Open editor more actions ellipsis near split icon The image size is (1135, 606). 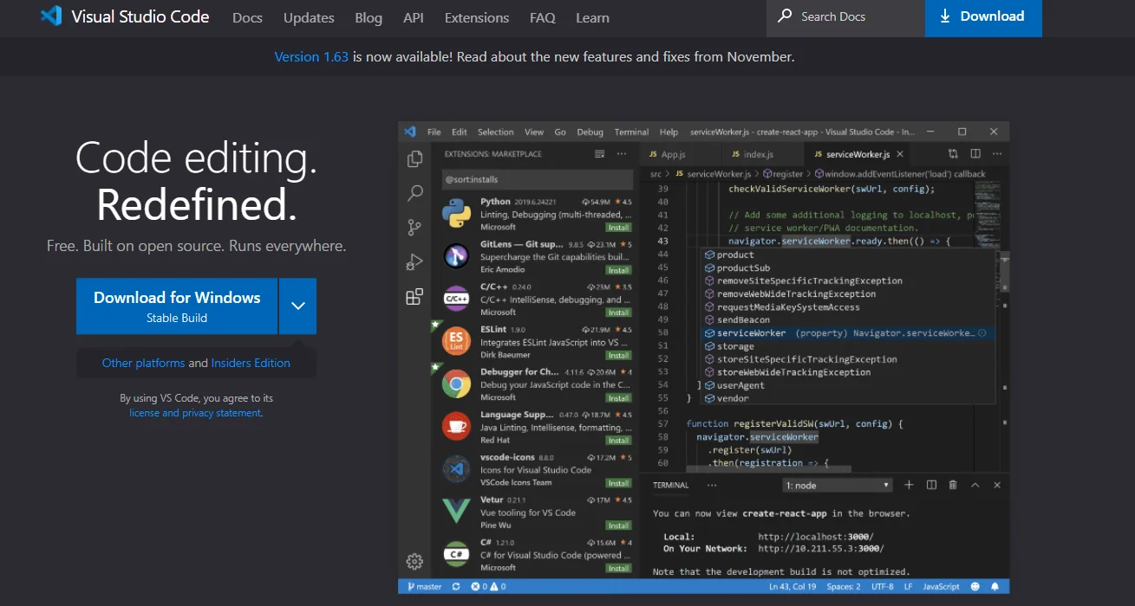[997, 154]
